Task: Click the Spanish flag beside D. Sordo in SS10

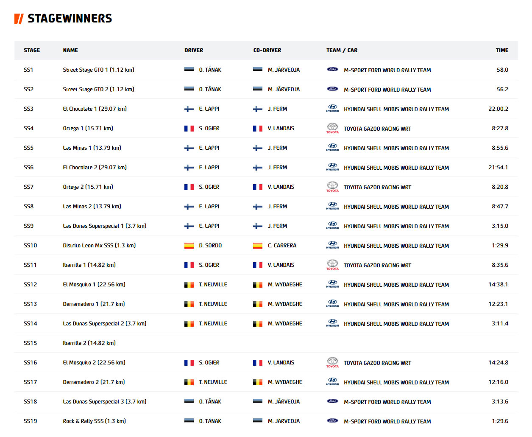Action: pyautogui.click(x=189, y=246)
